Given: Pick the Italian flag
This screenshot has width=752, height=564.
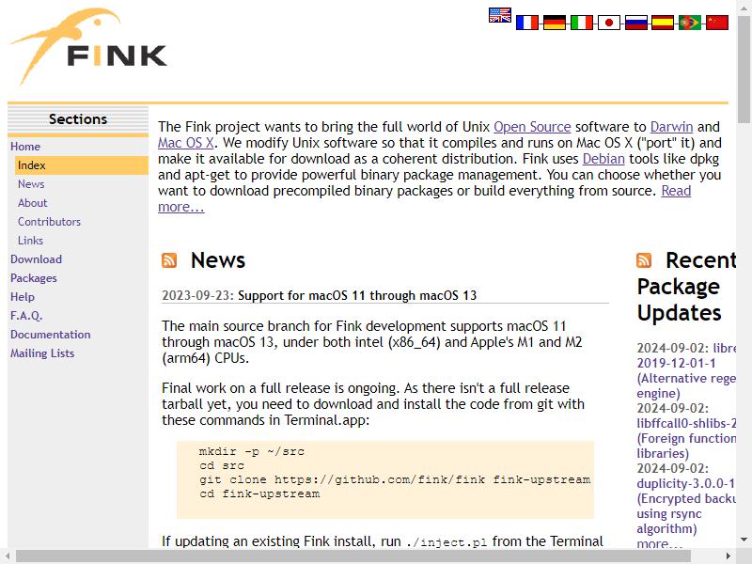Looking at the screenshot, I should [582, 23].
